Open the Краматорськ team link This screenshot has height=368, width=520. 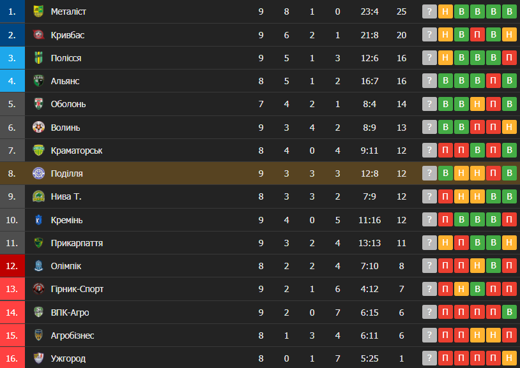pyautogui.click(x=77, y=151)
